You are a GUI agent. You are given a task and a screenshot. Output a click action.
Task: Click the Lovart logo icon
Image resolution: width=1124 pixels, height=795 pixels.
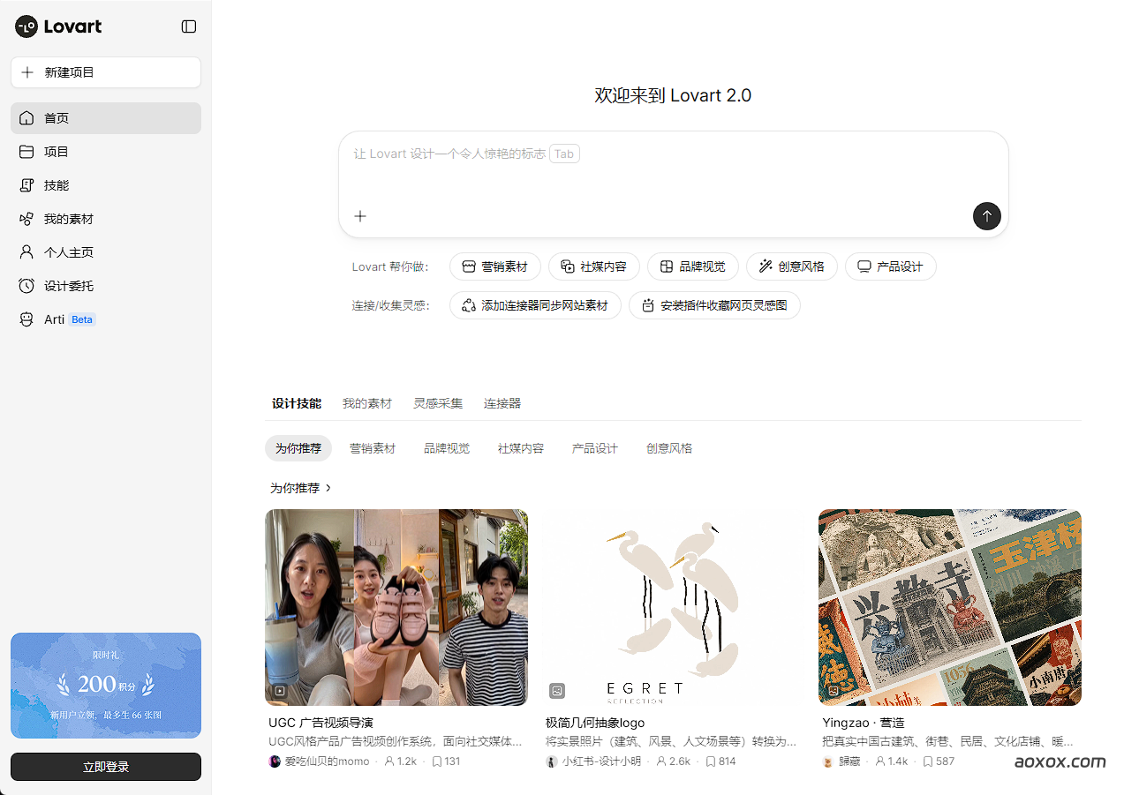point(26,26)
